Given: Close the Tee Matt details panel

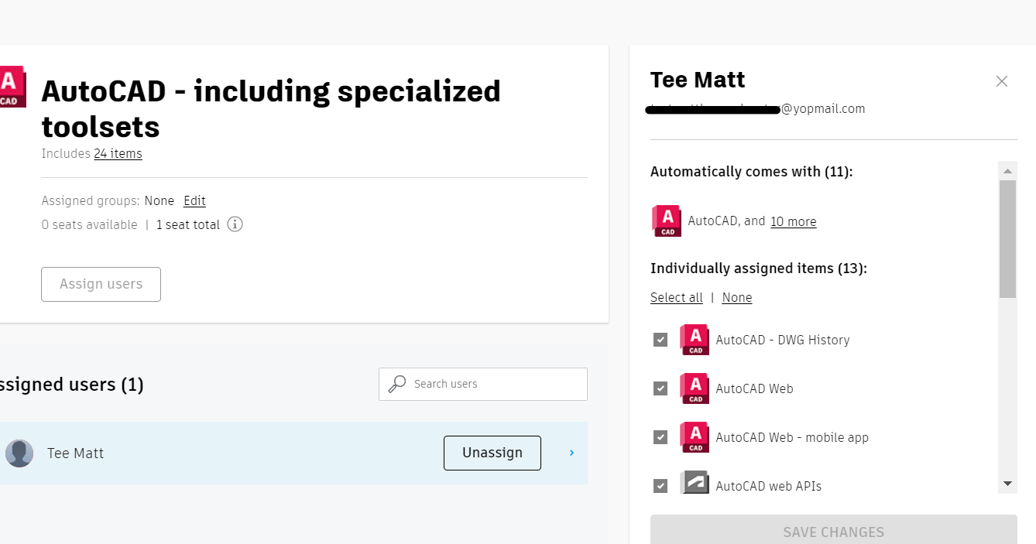Looking at the screenshot, I should click(x=1002, y=81).
